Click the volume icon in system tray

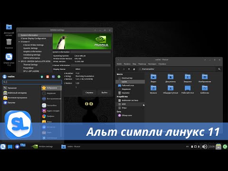tap(204, 147)
